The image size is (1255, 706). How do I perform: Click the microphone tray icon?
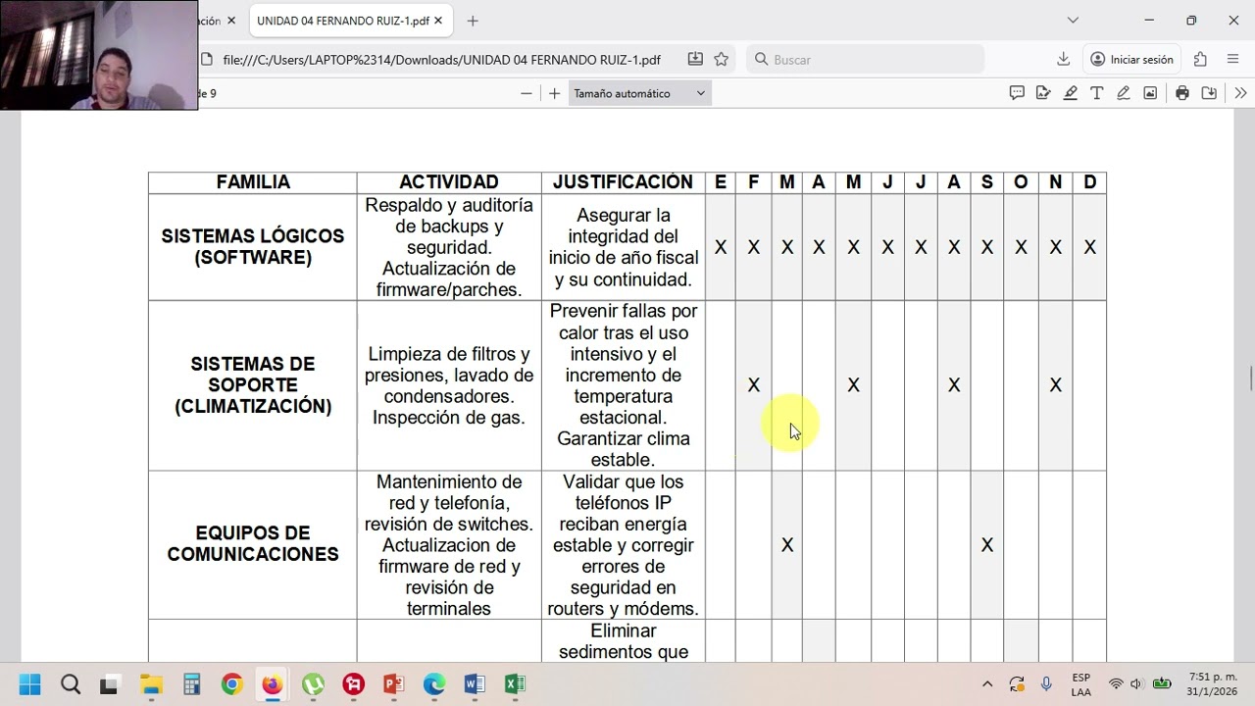coord(1046,683)
